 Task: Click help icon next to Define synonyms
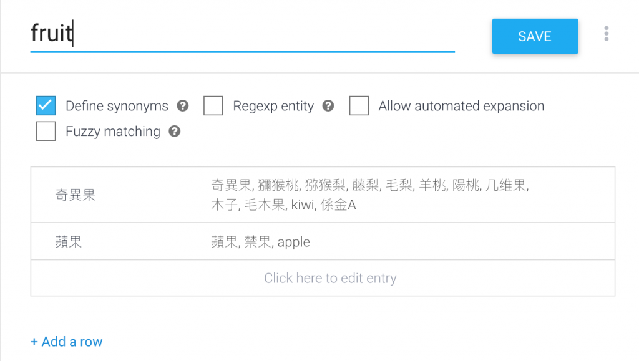183,106
